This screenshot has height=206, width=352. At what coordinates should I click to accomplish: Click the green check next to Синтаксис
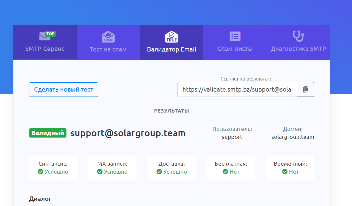[40, 172]
